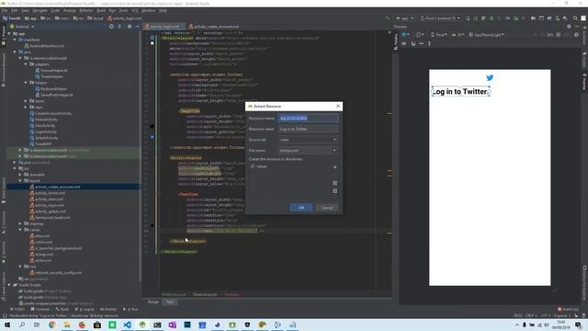Click the plus icon to add a directory
This screenshot has width=588, height=331.
pyautogui.click(x=334, y=167)
